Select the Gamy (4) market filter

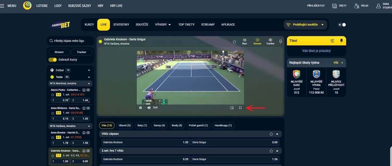[x=159, y=126]
